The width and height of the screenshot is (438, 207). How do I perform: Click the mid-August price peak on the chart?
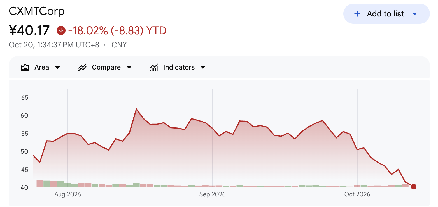tap(136, 109)
